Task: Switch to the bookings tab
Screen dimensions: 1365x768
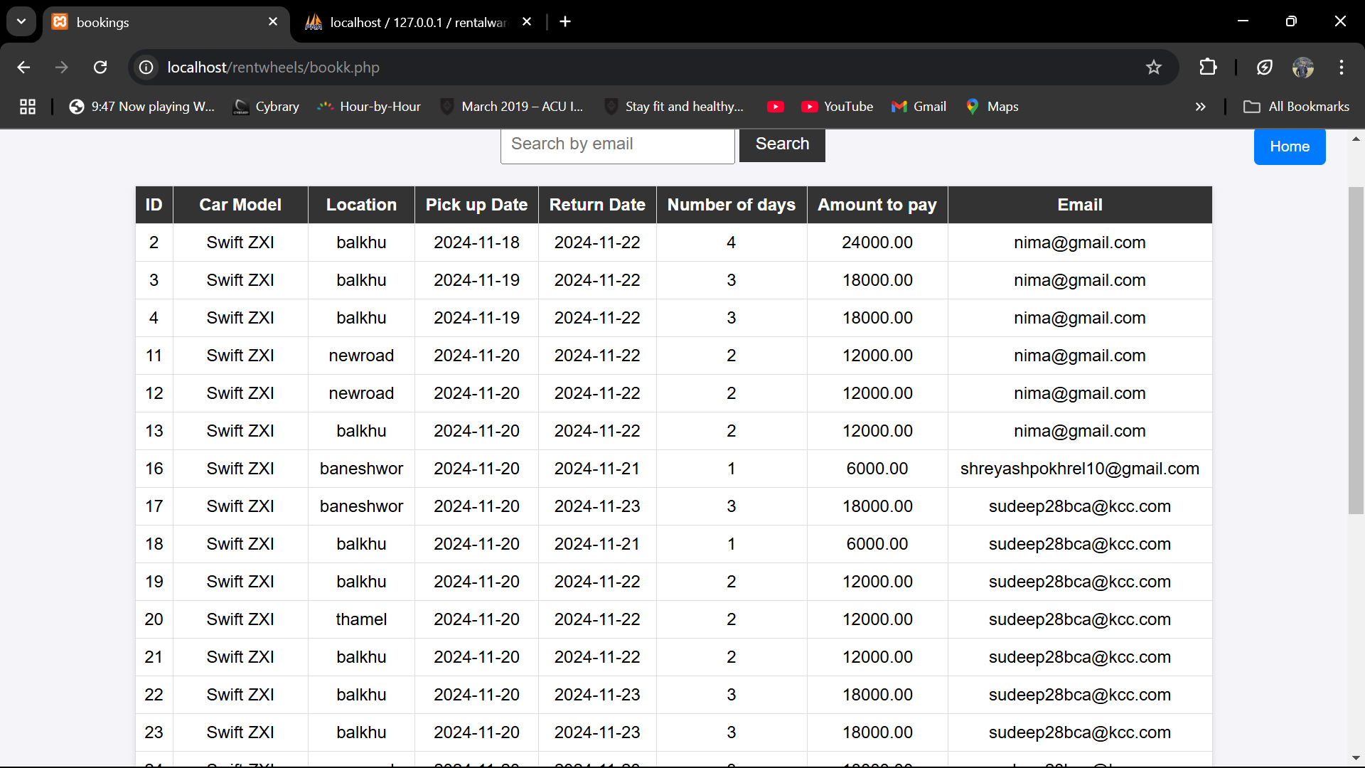Action: (x=165, y=22)
